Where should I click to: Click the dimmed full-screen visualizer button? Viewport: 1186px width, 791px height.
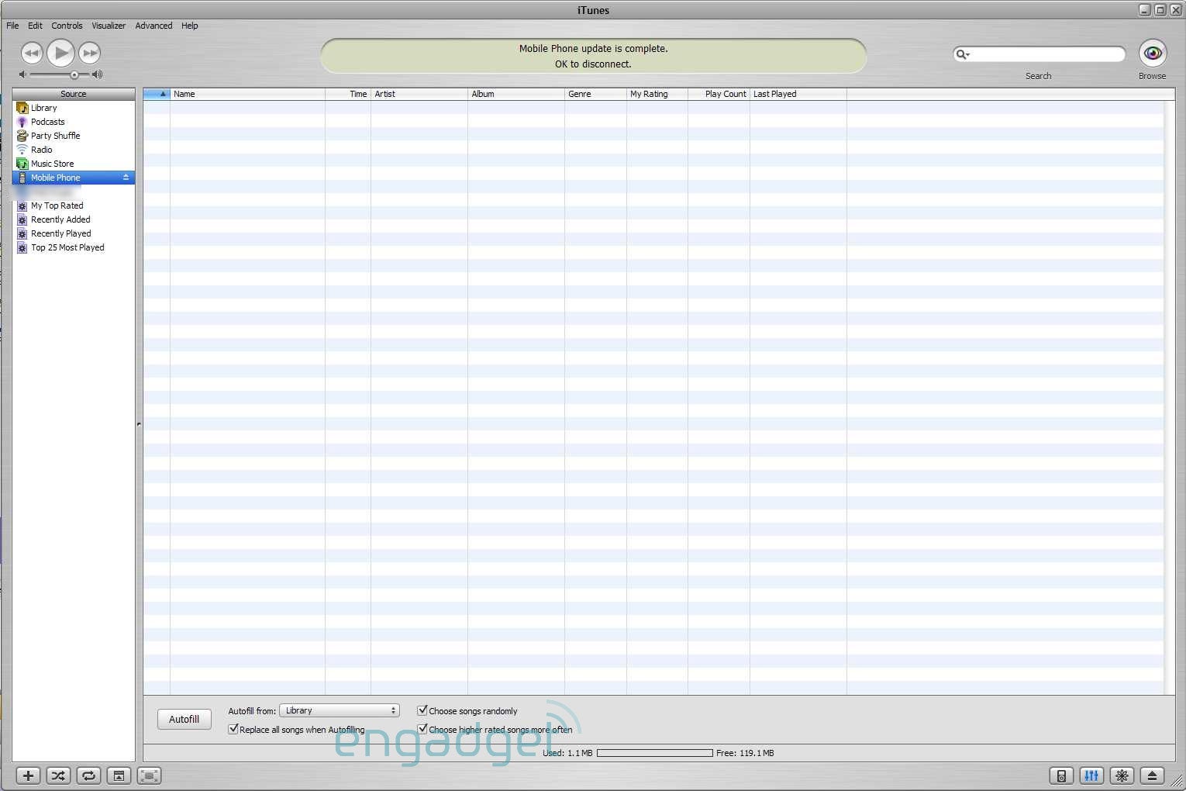pyautogui.click(x=149, y=775)
